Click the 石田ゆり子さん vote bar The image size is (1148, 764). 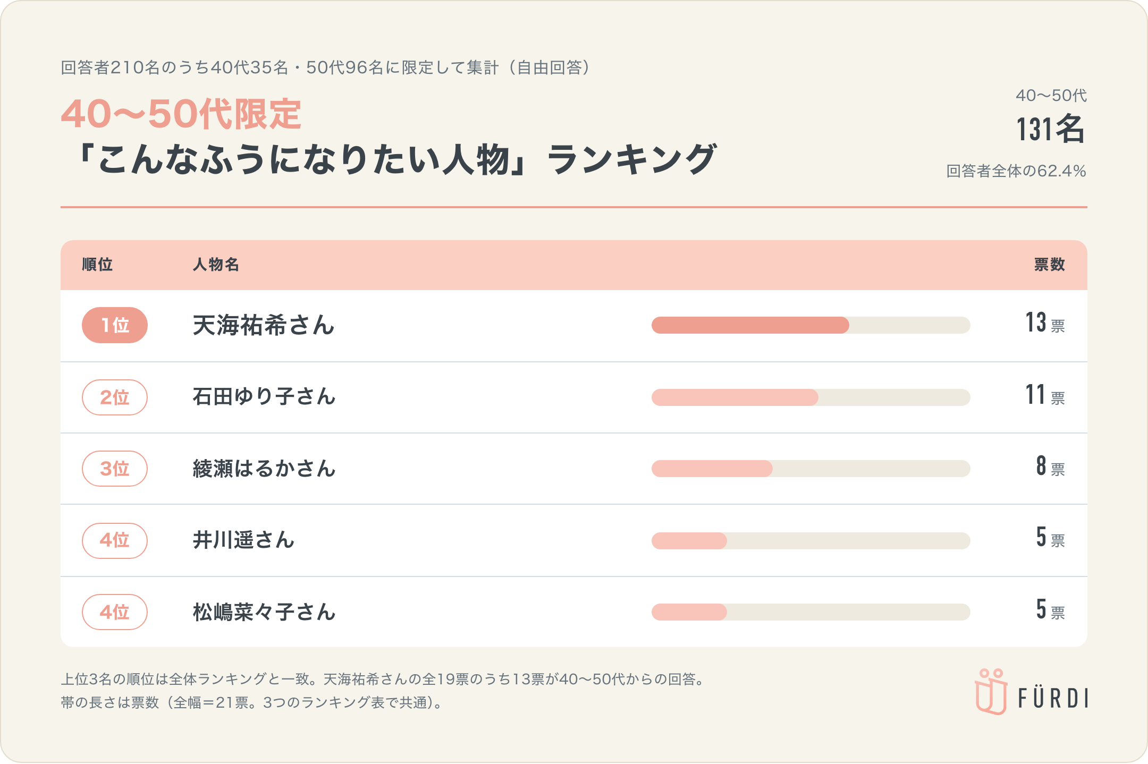(x=811, y=397)
